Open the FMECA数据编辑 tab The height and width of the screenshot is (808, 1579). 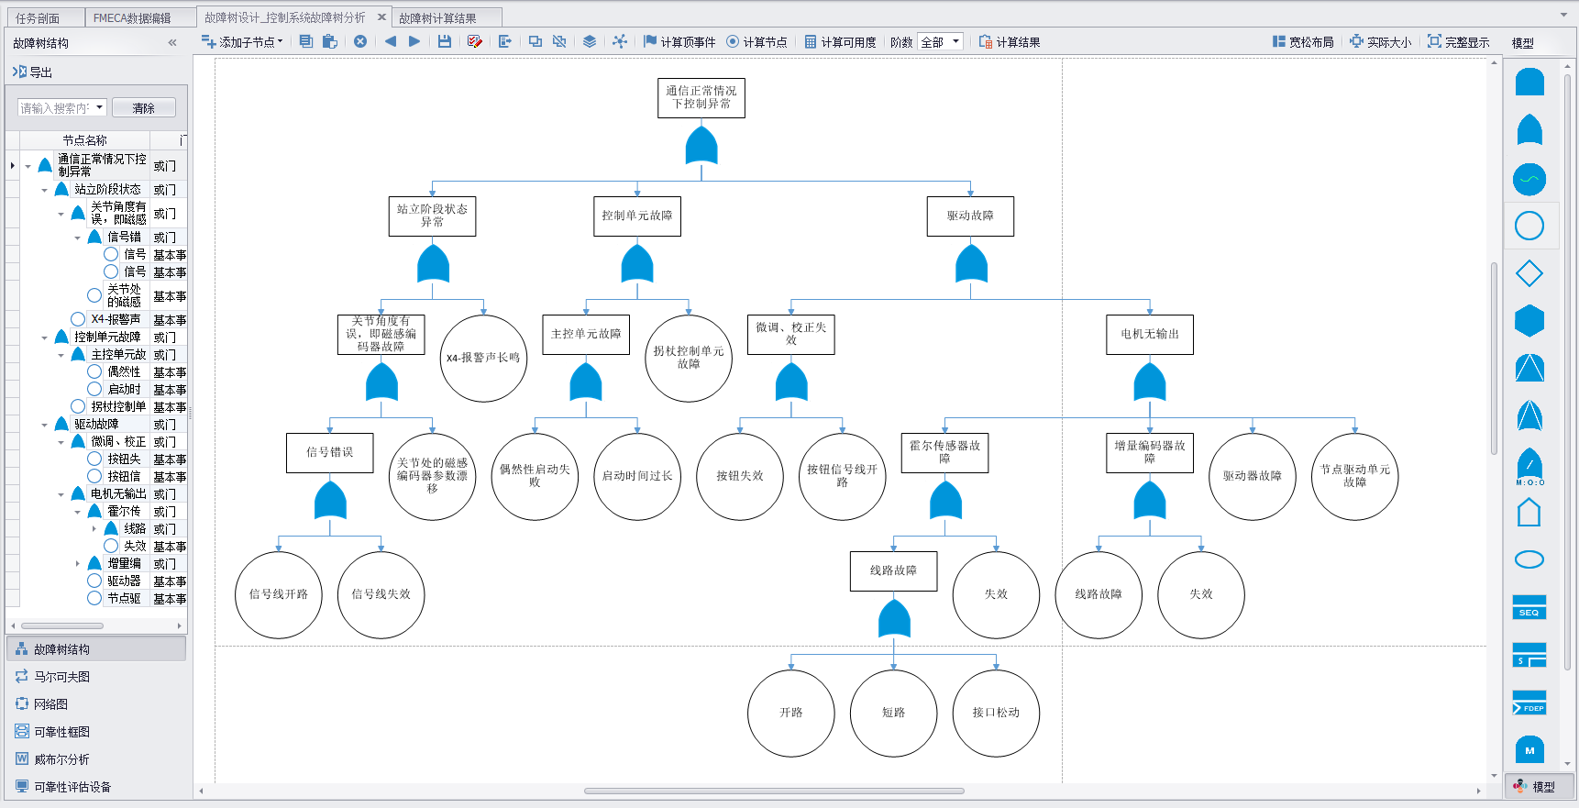[132, 18]
